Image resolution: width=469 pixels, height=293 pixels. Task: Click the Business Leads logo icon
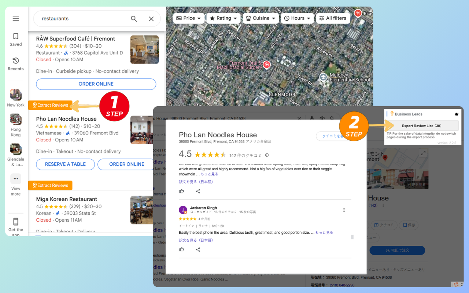(392, 114)
